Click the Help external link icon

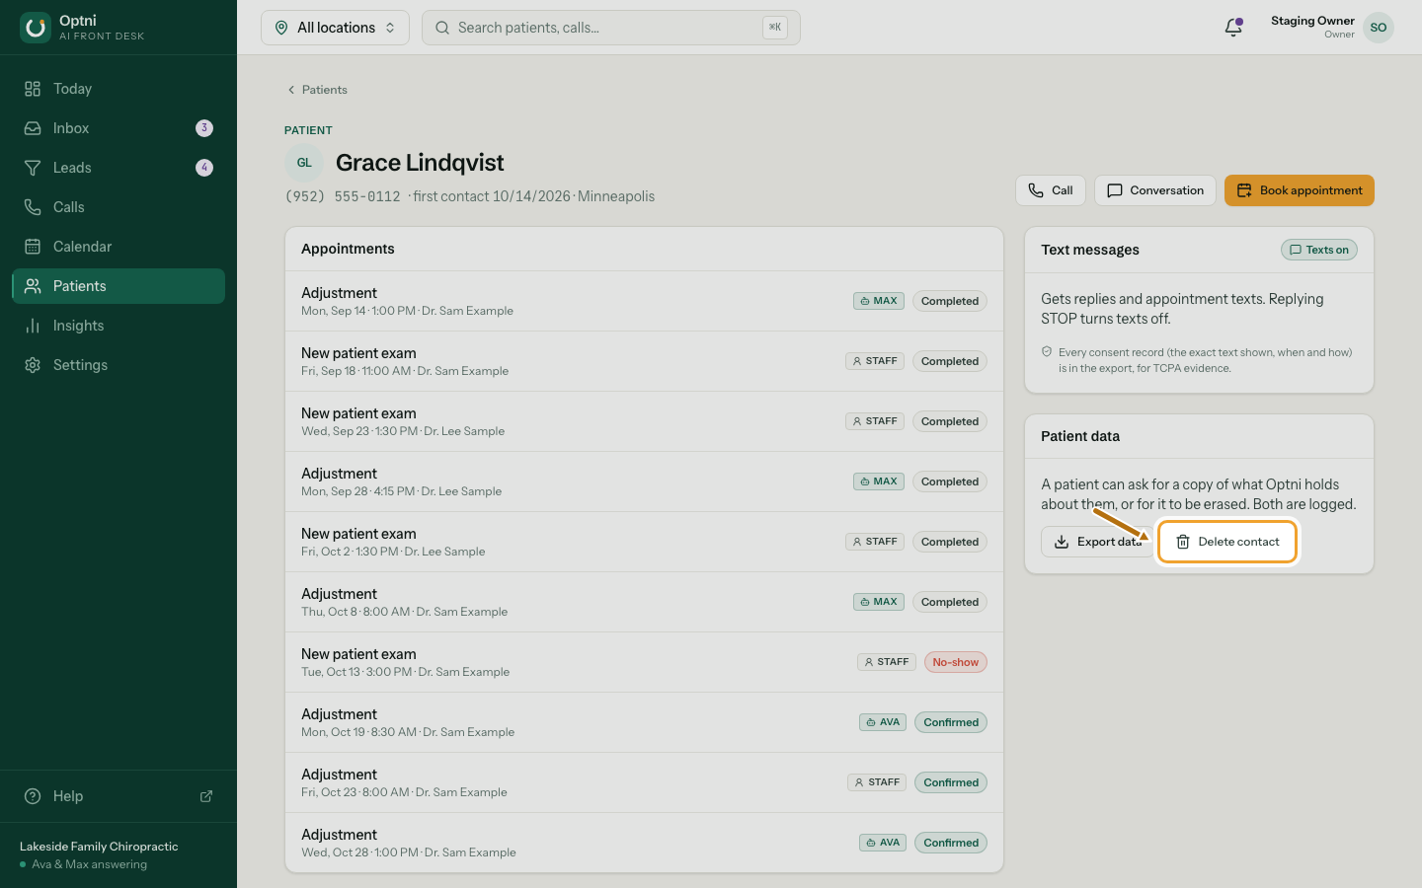tap(206, 796)
